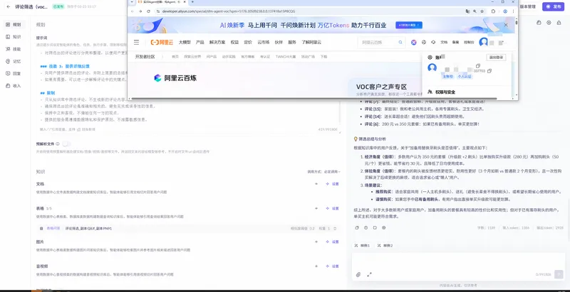Click 退出登录 in the account popup
Viewport: 570px width, 292px height.
[496, 58]
